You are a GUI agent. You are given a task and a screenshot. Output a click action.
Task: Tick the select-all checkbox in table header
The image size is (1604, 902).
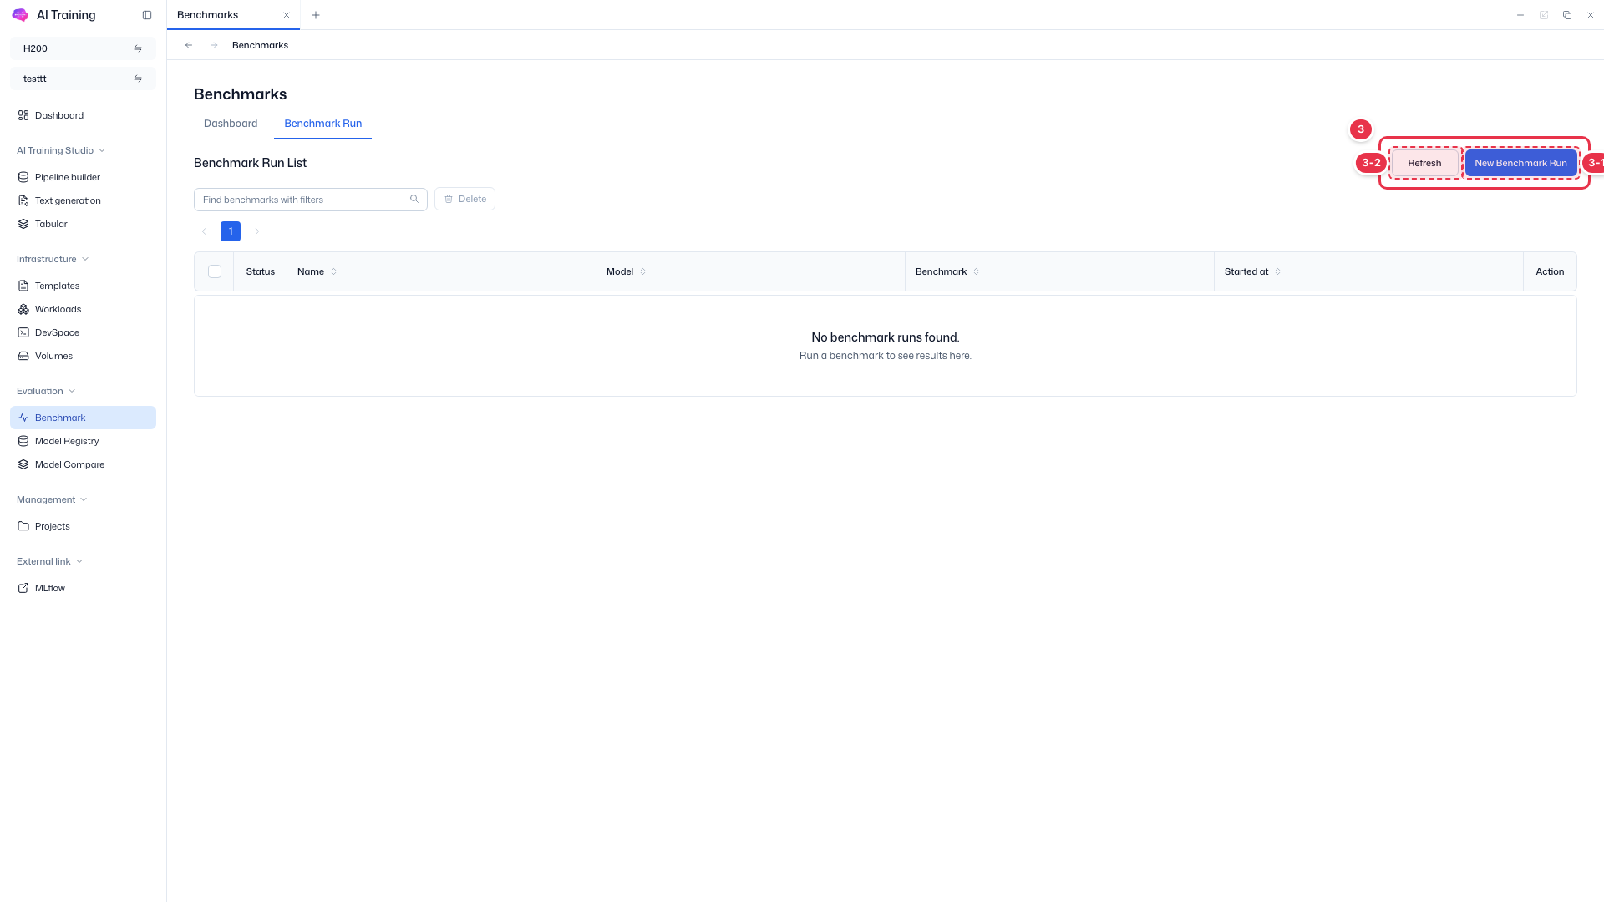point(215,271)
